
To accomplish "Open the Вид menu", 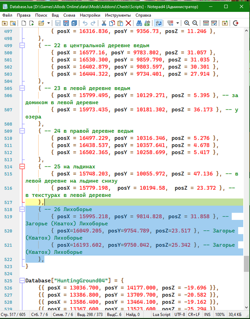I will click(x=55, y=15).
